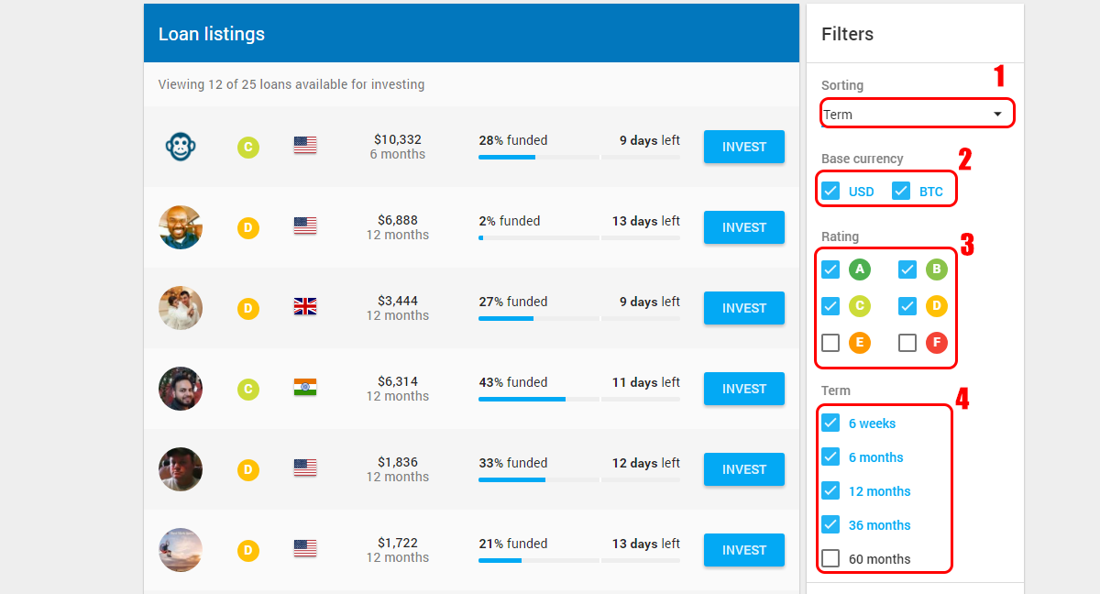Click the C rating badge on the $6,314 loan

click(x=247, y=390)
